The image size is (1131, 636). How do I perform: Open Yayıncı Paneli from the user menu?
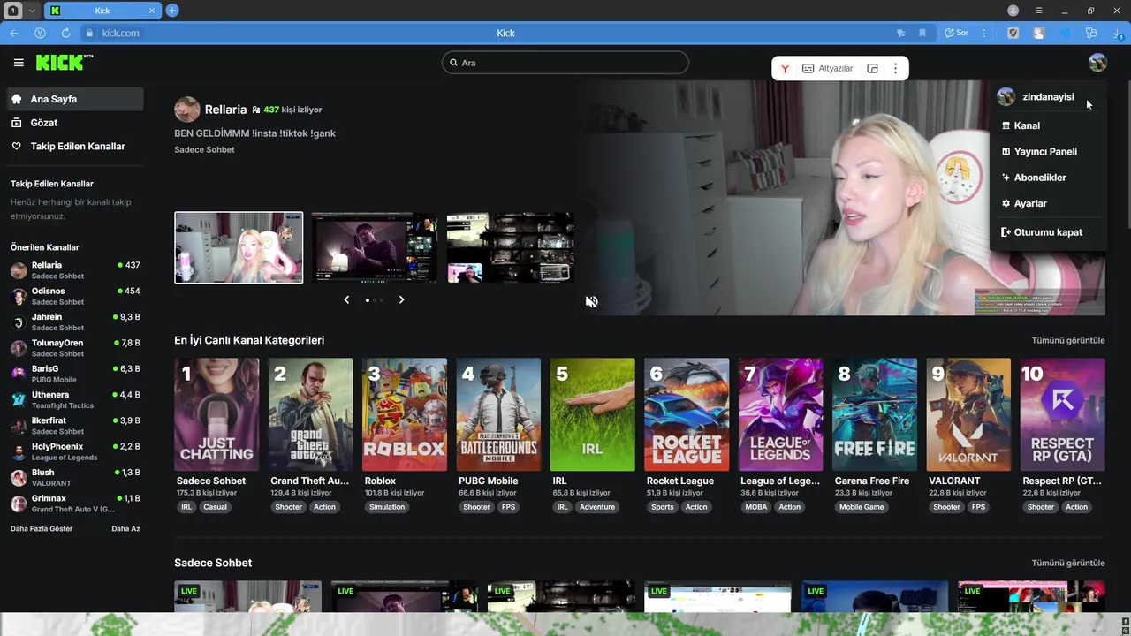point(1044,151)
